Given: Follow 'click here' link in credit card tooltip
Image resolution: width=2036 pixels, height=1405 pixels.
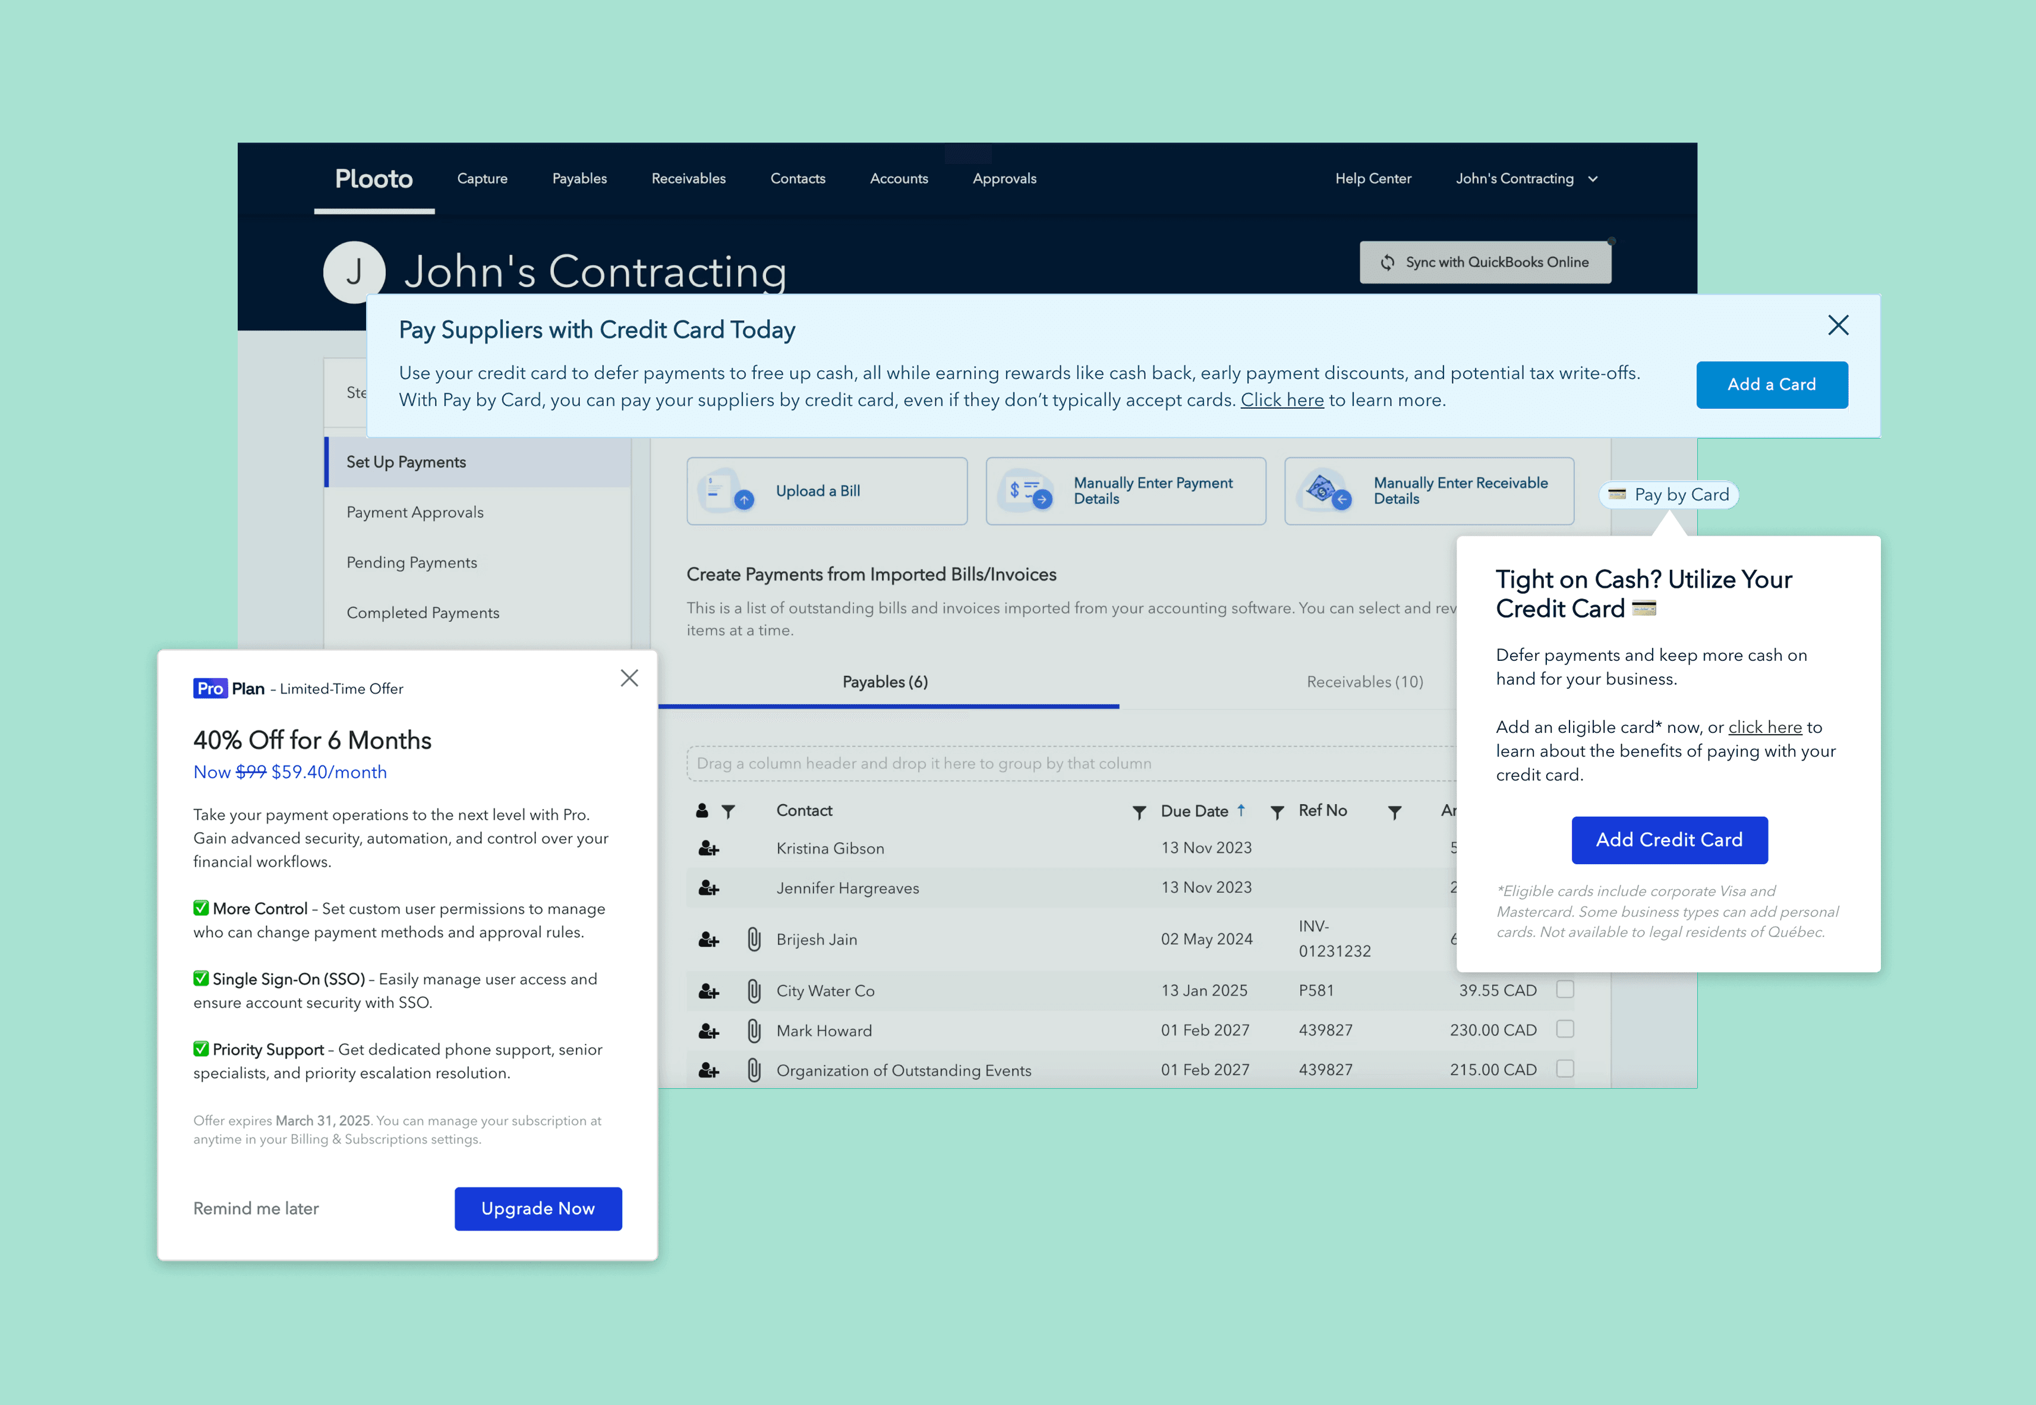Looking at the screenshot, I should point(1765,727).
